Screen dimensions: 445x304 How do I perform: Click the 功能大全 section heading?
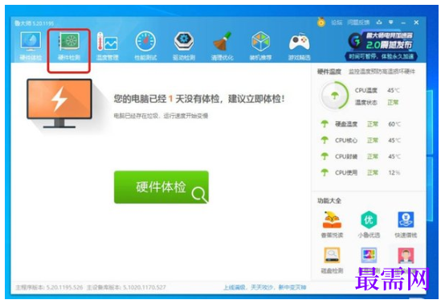(329, 201)
